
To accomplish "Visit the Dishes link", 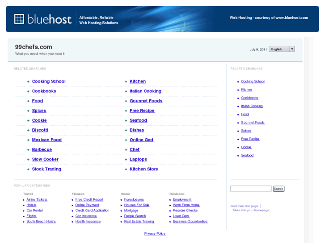I will pos(137,130).
